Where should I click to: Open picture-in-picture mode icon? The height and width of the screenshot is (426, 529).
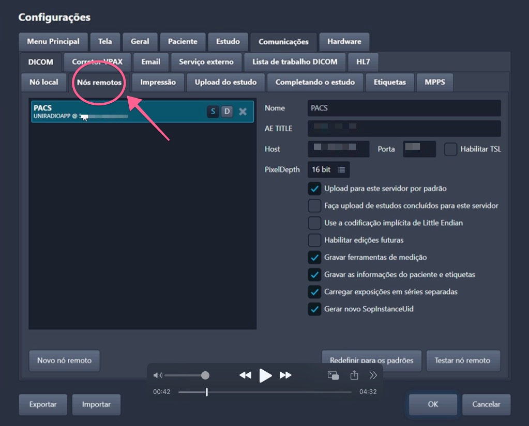[x=334, y=375]
